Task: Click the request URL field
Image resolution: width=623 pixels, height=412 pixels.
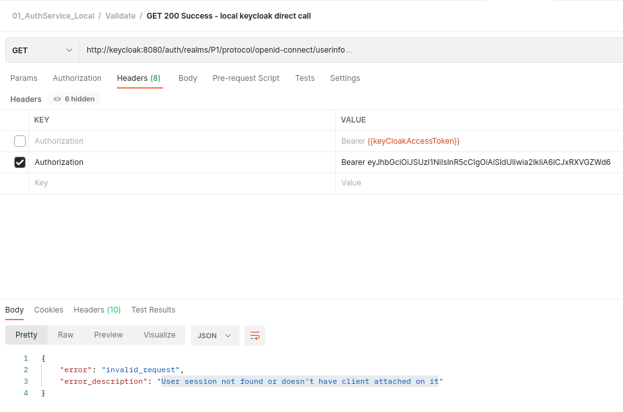Action: point(257,49)
